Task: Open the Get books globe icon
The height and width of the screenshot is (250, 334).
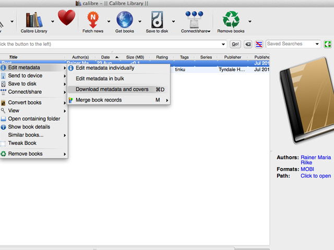Action: [x=125, y=22]
